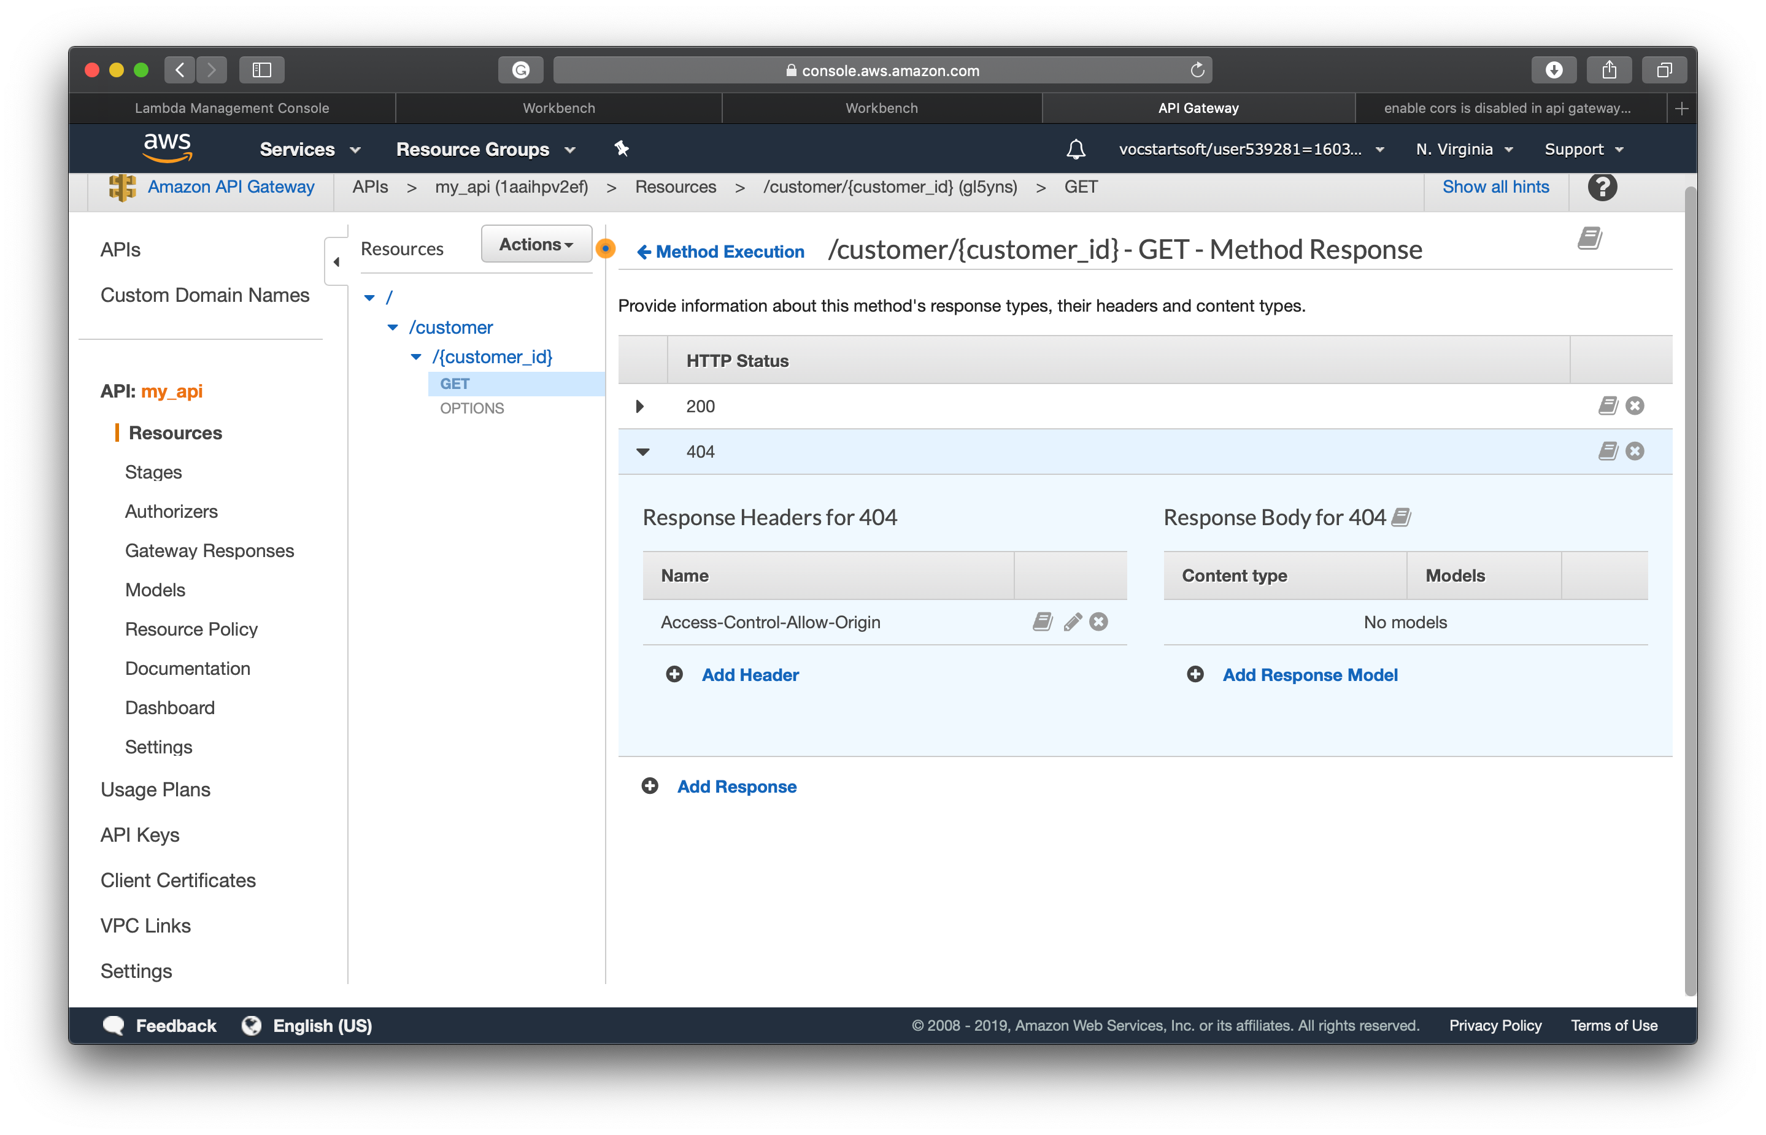Open documentation for the 200 response
The width and height of the screenshot is (1766, 1135).
pos(1608,406)
